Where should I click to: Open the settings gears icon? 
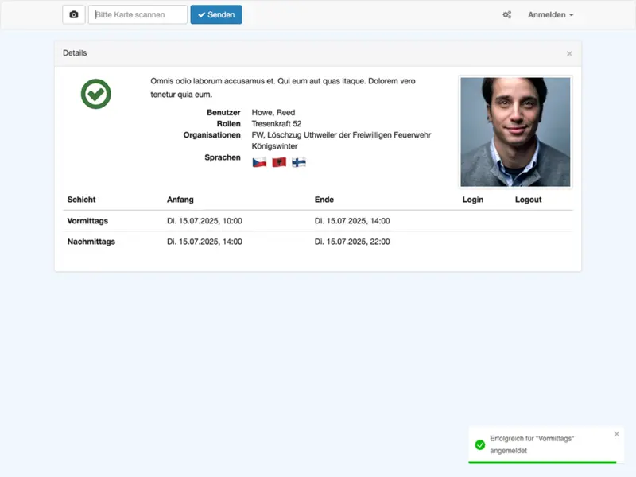pyautogui.click(x=507, y=14)
